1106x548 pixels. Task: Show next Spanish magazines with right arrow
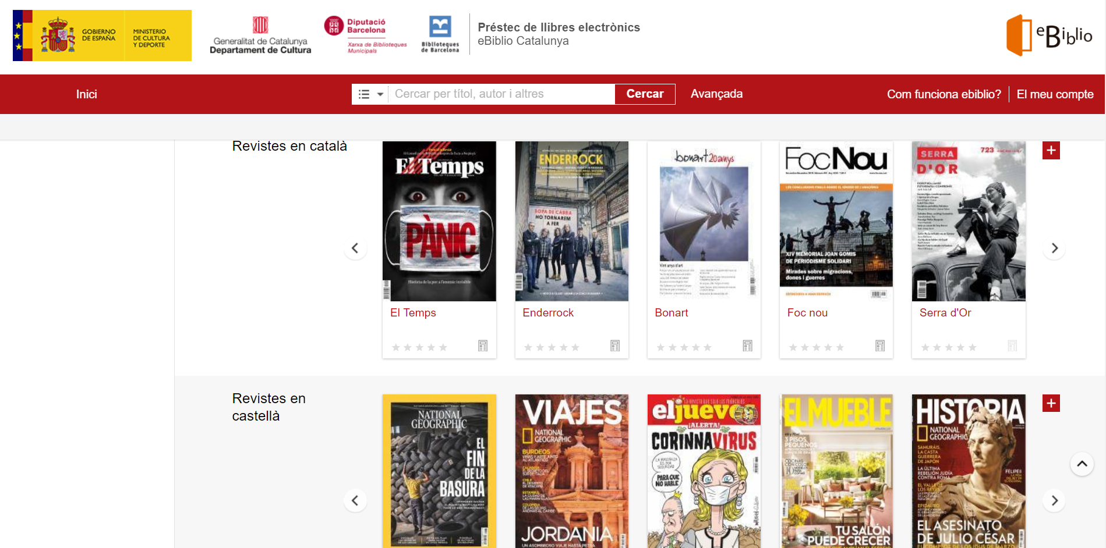tap(1054, 501)
